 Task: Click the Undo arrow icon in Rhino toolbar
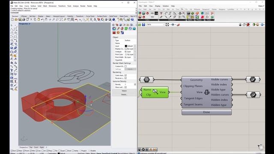click(x=42, y=20)
